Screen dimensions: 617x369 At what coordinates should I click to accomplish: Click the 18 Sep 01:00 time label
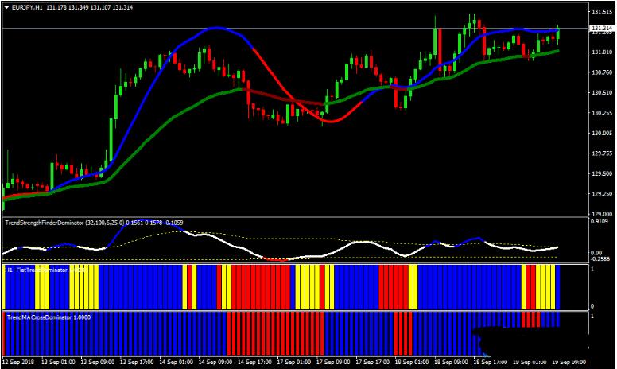tap(412, 362)
